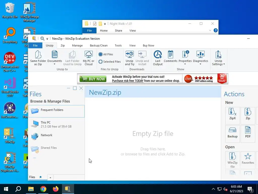Open the Tools ribbon tab
This screenshot has width=258, height=194.
(118, 45)
